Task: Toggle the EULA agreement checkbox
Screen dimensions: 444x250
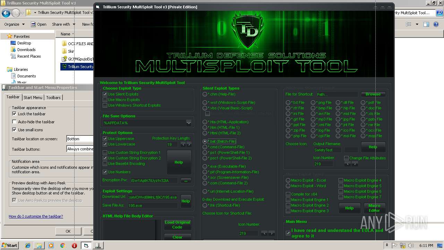Action: click(288, 233)
